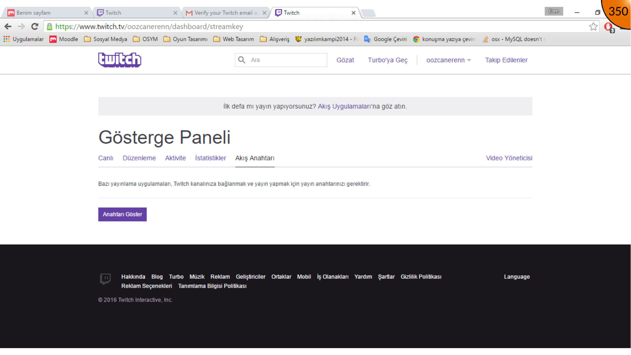Open the Oyun Tasarımı bookmark folder
631x355 pixels.
click(186, 39)
